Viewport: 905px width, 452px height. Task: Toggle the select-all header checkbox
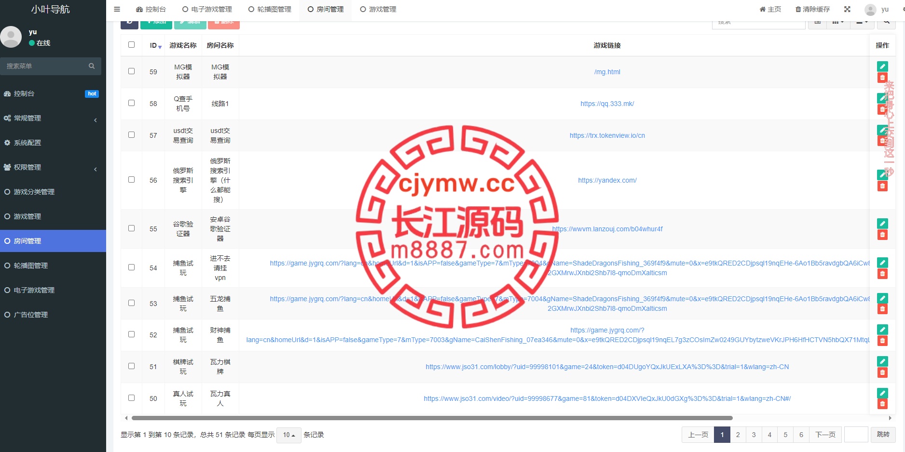(x=131, y=45)
